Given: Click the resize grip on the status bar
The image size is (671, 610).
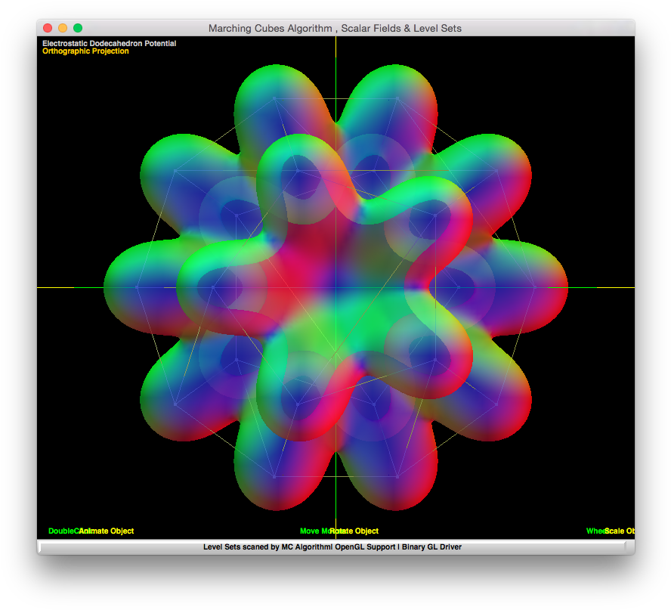Looking at the screenshot, I should 629,548.
